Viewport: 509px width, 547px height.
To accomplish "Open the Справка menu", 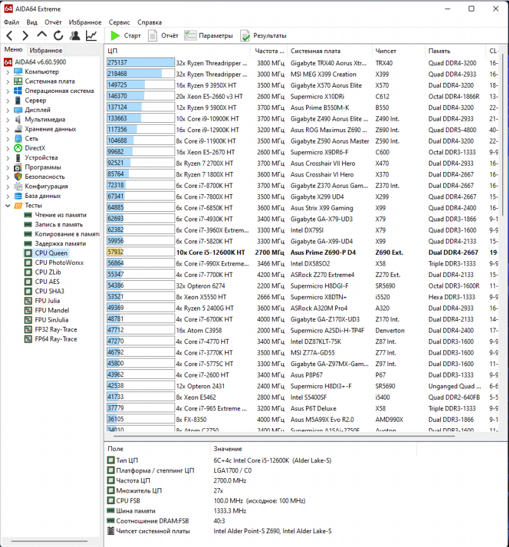I will click(x=149, y=22).
